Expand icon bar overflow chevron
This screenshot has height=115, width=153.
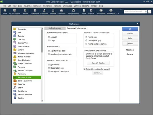(x=121, y=9)
